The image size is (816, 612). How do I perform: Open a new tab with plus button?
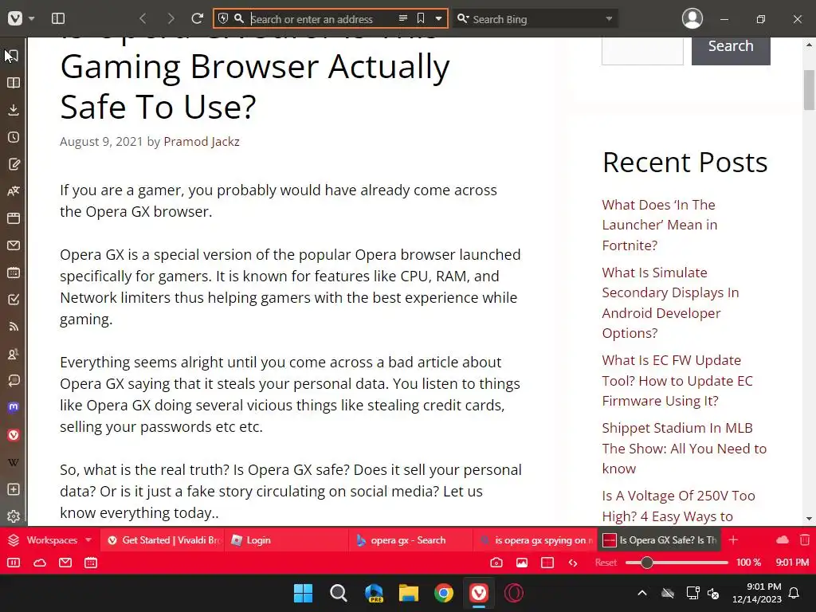[x=733, y=540]
